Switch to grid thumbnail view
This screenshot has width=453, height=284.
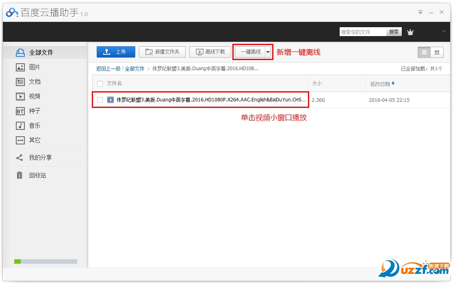437,52
